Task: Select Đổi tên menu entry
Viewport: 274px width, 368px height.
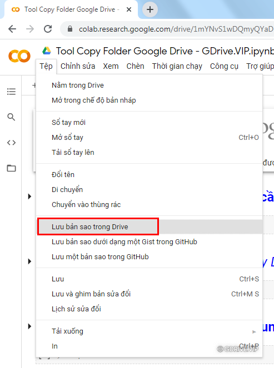Action: point(149,174)
